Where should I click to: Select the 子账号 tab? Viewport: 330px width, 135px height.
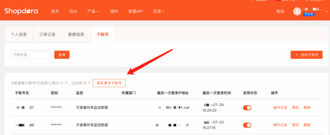coord(103,34)
